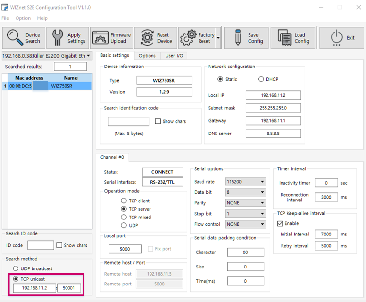The image size is (366, 302).
Task: Click the DNS server input field
Action: pos(273,134)
